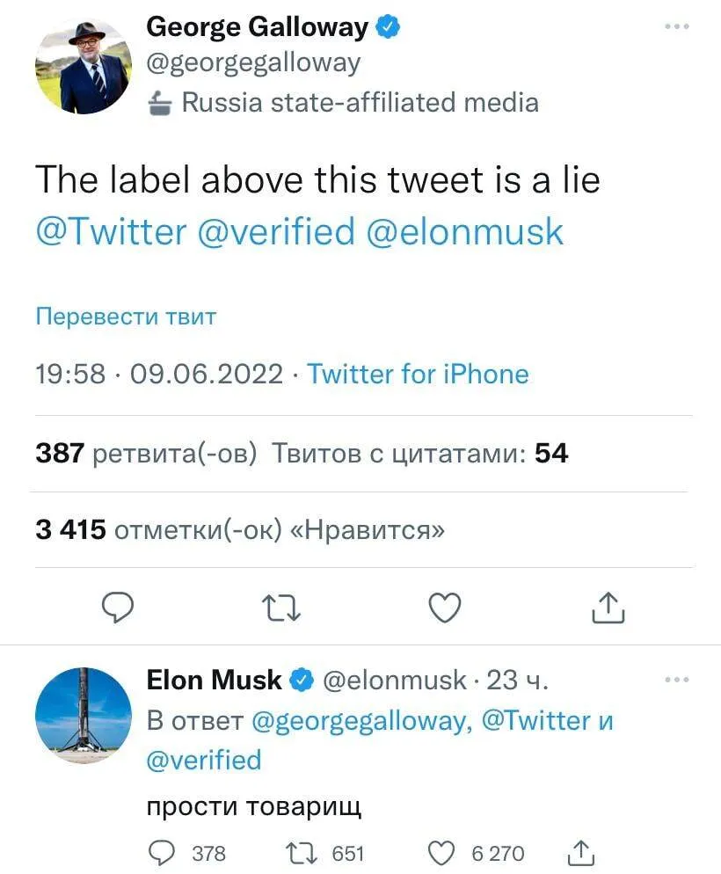Screen dimensions: 721x874
Task: Click the reply icon on Elon Musk's reply
Action: [x=160, y=852]
